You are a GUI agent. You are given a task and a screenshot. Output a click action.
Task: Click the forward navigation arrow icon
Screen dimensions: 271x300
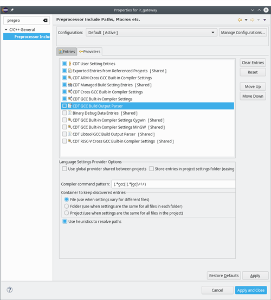252,20
